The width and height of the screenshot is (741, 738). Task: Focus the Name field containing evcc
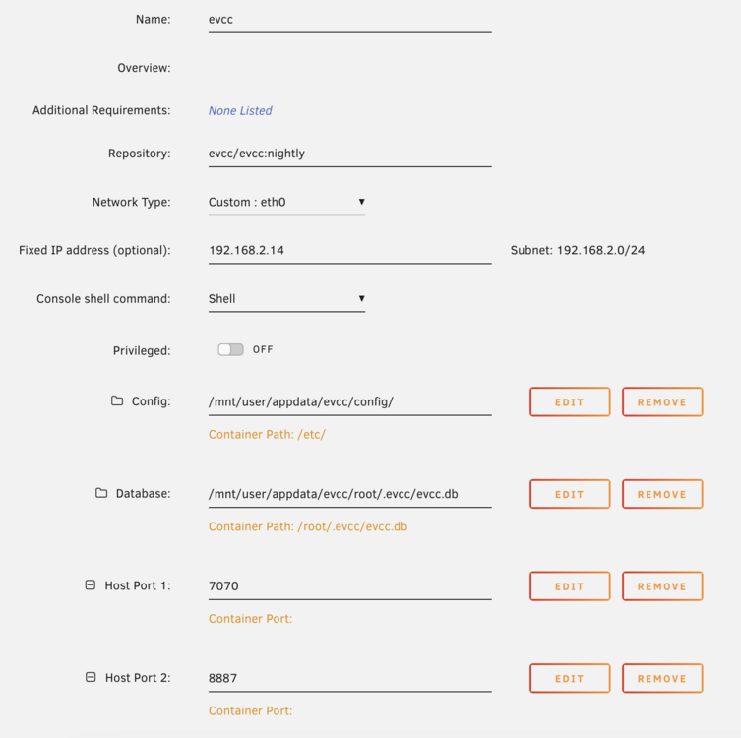pos(349,20)
